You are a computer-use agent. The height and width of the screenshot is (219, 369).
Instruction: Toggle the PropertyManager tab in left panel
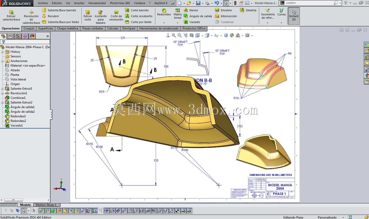point(11,36)
